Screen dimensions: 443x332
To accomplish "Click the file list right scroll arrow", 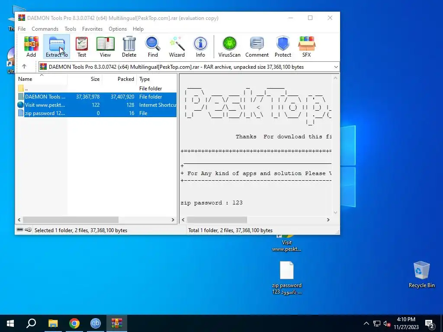I will (x=173, y=220).
